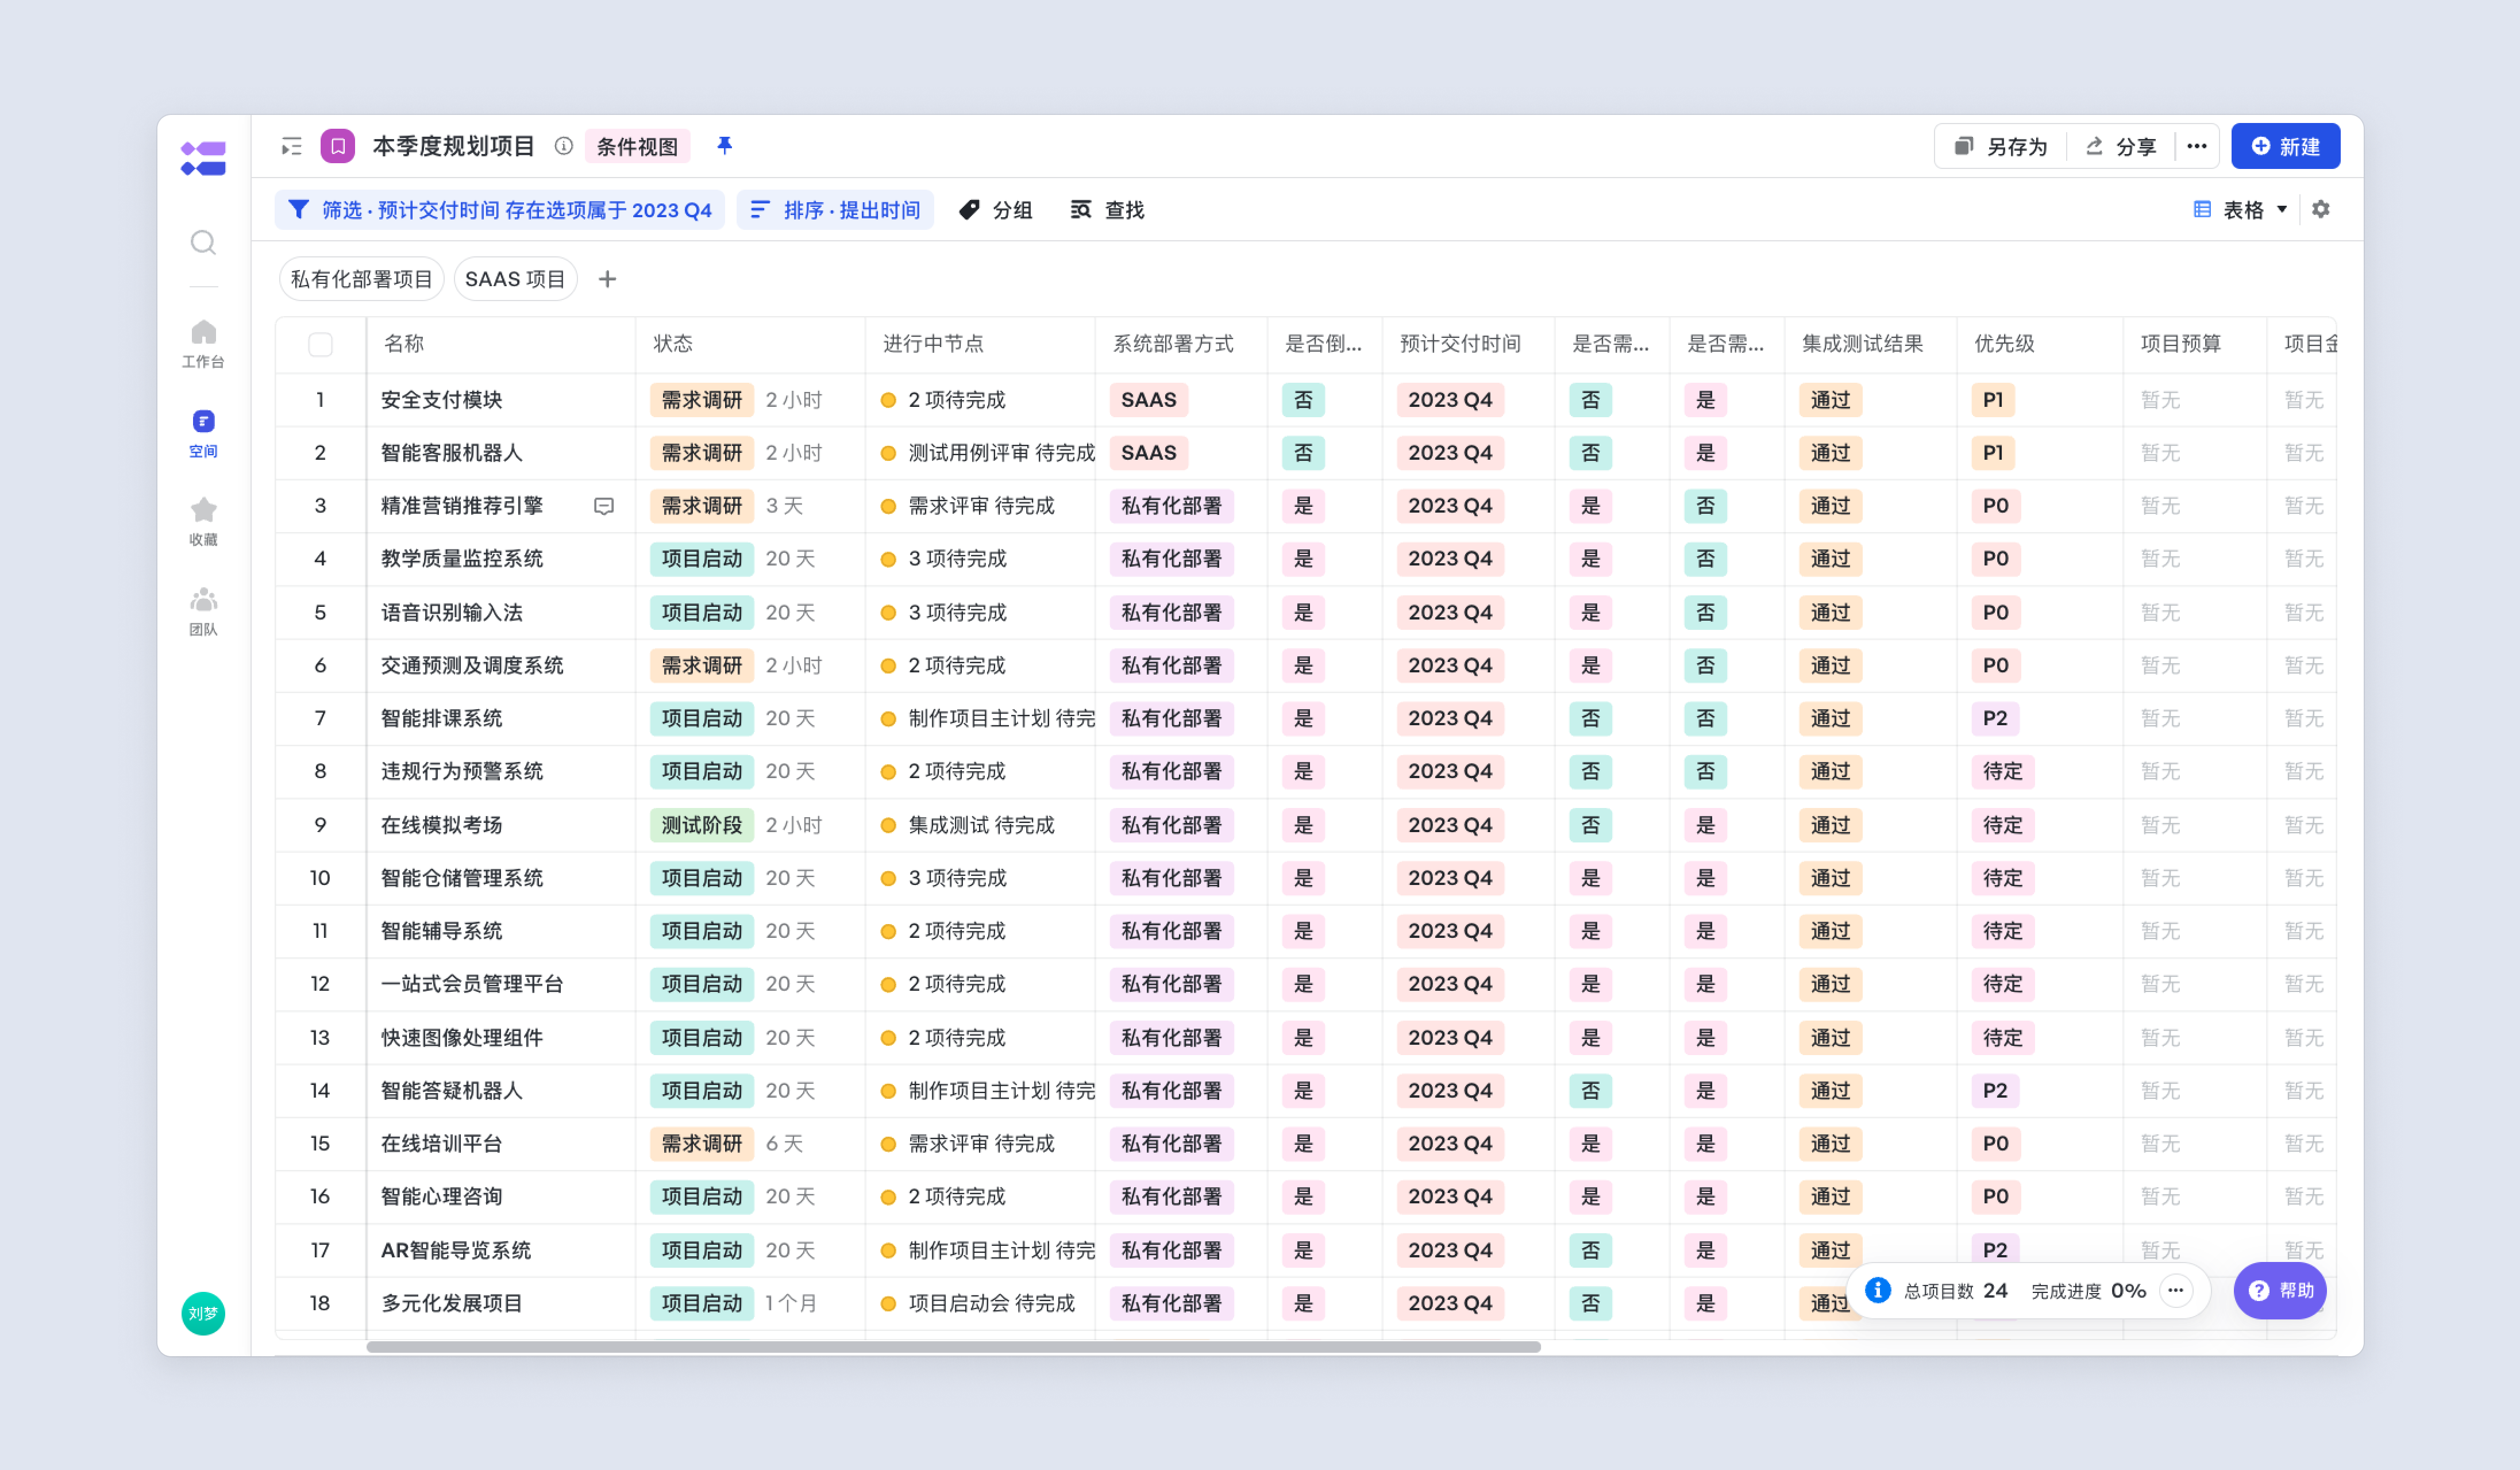Open the 快速图像处理组件 row name
The width and height of the screenshot is (2520, 1470).
coord(462,1037)
